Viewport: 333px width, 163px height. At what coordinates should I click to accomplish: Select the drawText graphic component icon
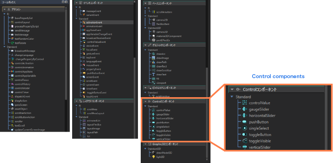[153, 75]
